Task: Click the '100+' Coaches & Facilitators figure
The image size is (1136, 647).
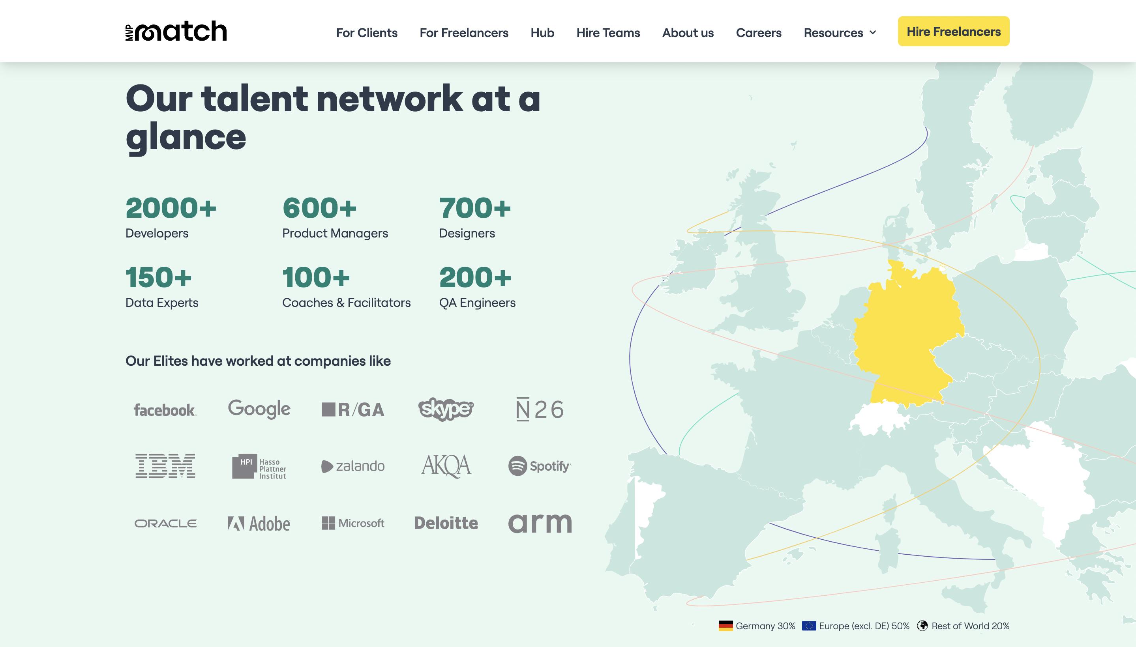Action: pyautogui.click(x=316, y=277)
